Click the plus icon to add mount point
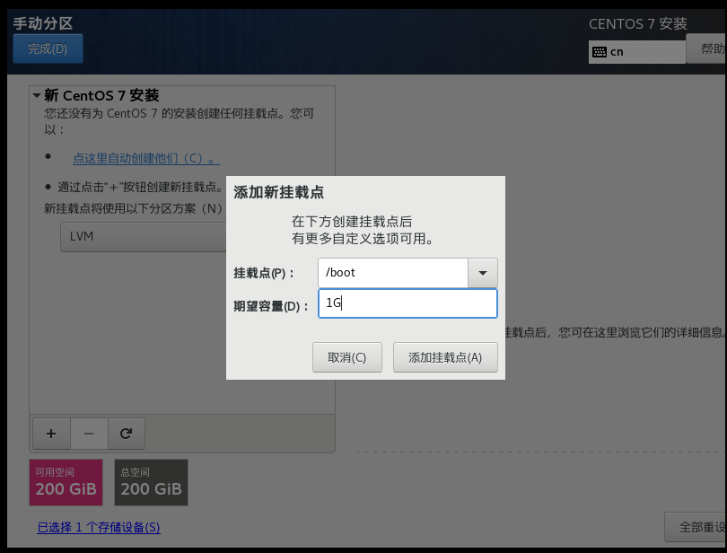 pyautogui.click(x=51, y=434)
